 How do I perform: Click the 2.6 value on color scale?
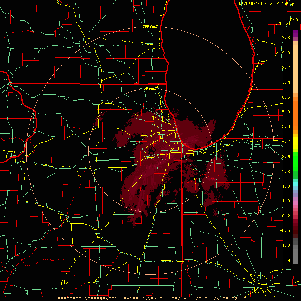click(286, 172)
